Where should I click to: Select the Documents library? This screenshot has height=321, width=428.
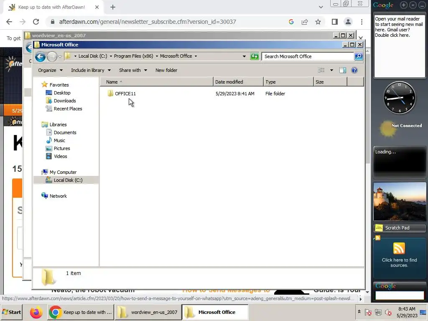[x=65, y=132]
